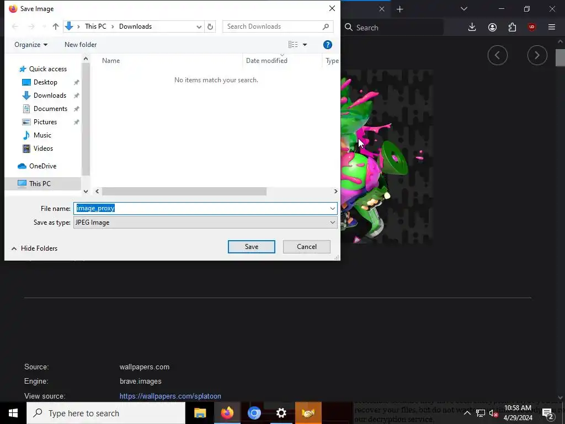This screenshot has height=424, width=565.
Task: Show previous image with left arrow
Action: [498, 55]
